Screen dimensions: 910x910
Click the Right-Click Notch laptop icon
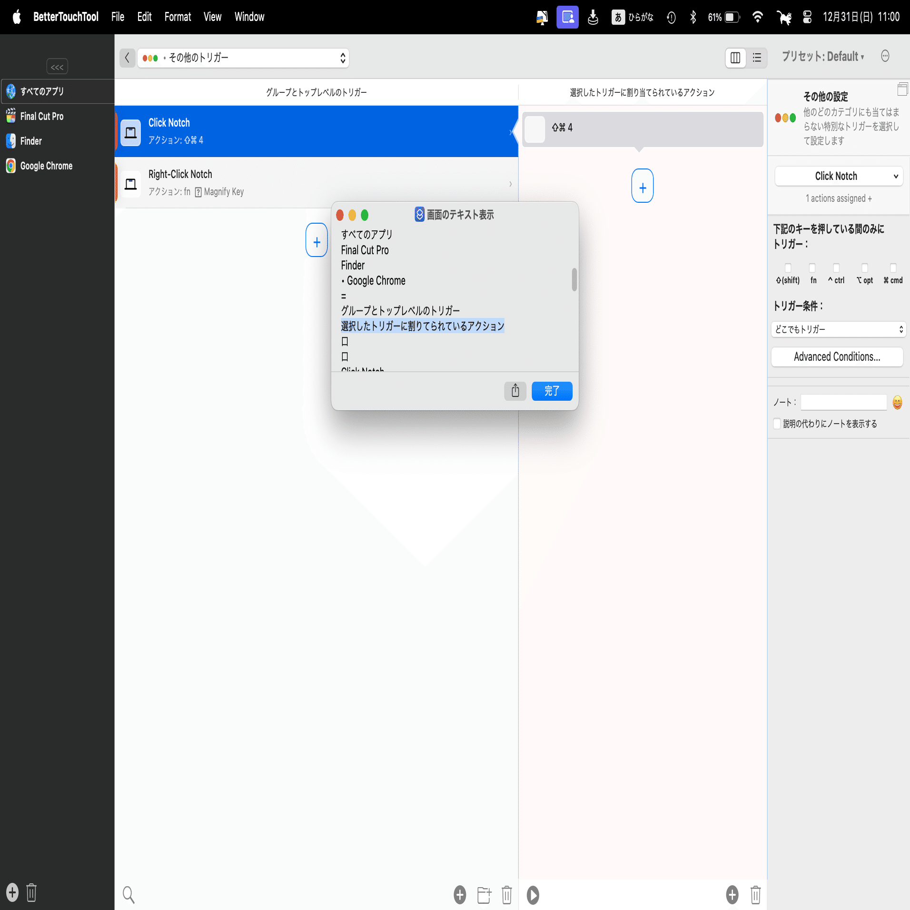tap(131, 184)
